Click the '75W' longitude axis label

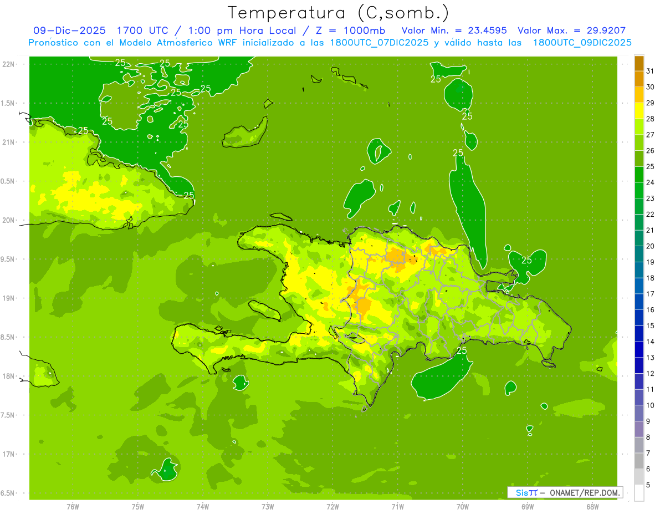(137, 506)
